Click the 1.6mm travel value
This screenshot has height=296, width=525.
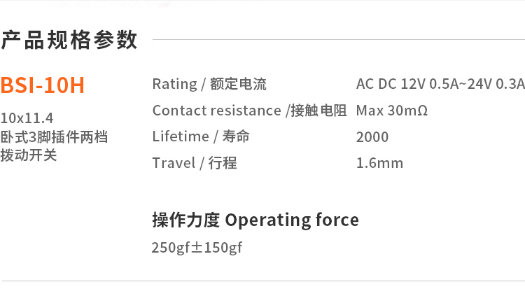coord(379,163)
